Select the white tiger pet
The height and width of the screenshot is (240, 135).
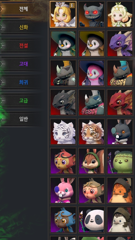pyautogui.click(x=63, y=132)
